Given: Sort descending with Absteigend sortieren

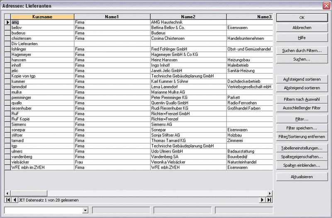Looking at the screenshot, I should click(x=302, y=88).
